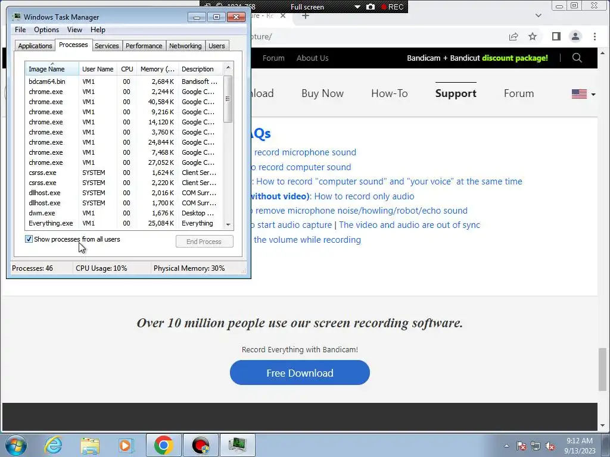Viewport: 610px width, 457px height.
Task: Switch to the Networking tab
Action: (185, 46)
